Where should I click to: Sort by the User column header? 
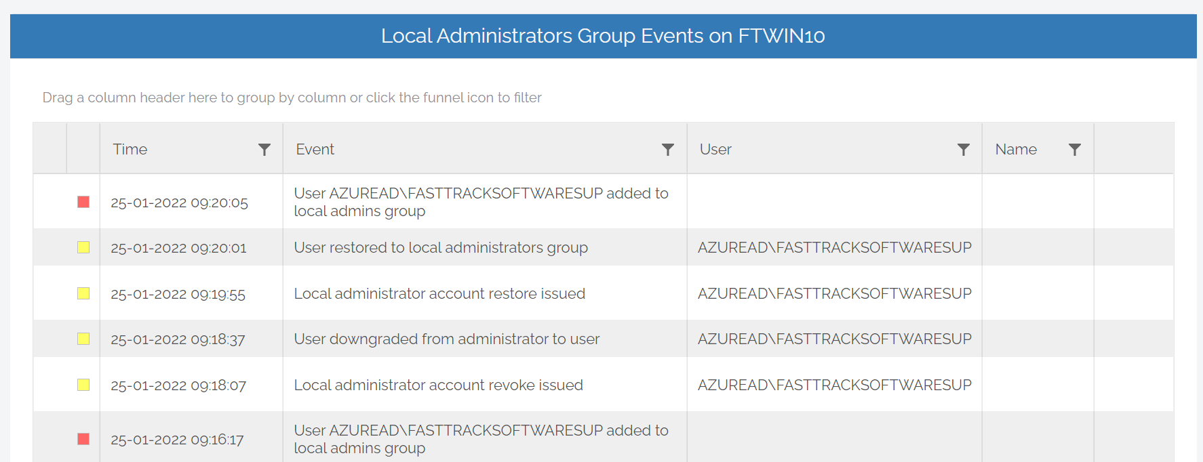(x=715, y=149)
